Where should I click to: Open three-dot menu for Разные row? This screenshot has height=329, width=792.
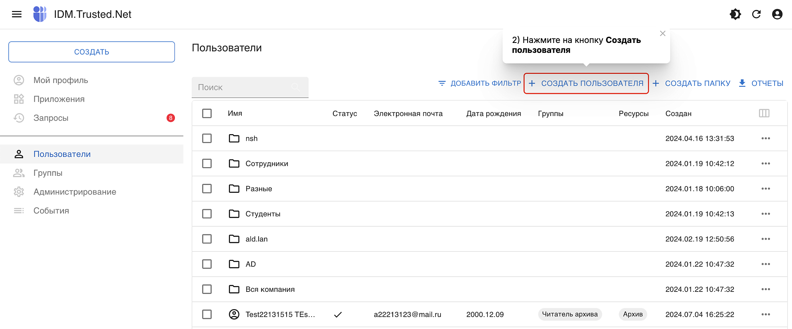[766, 189]
